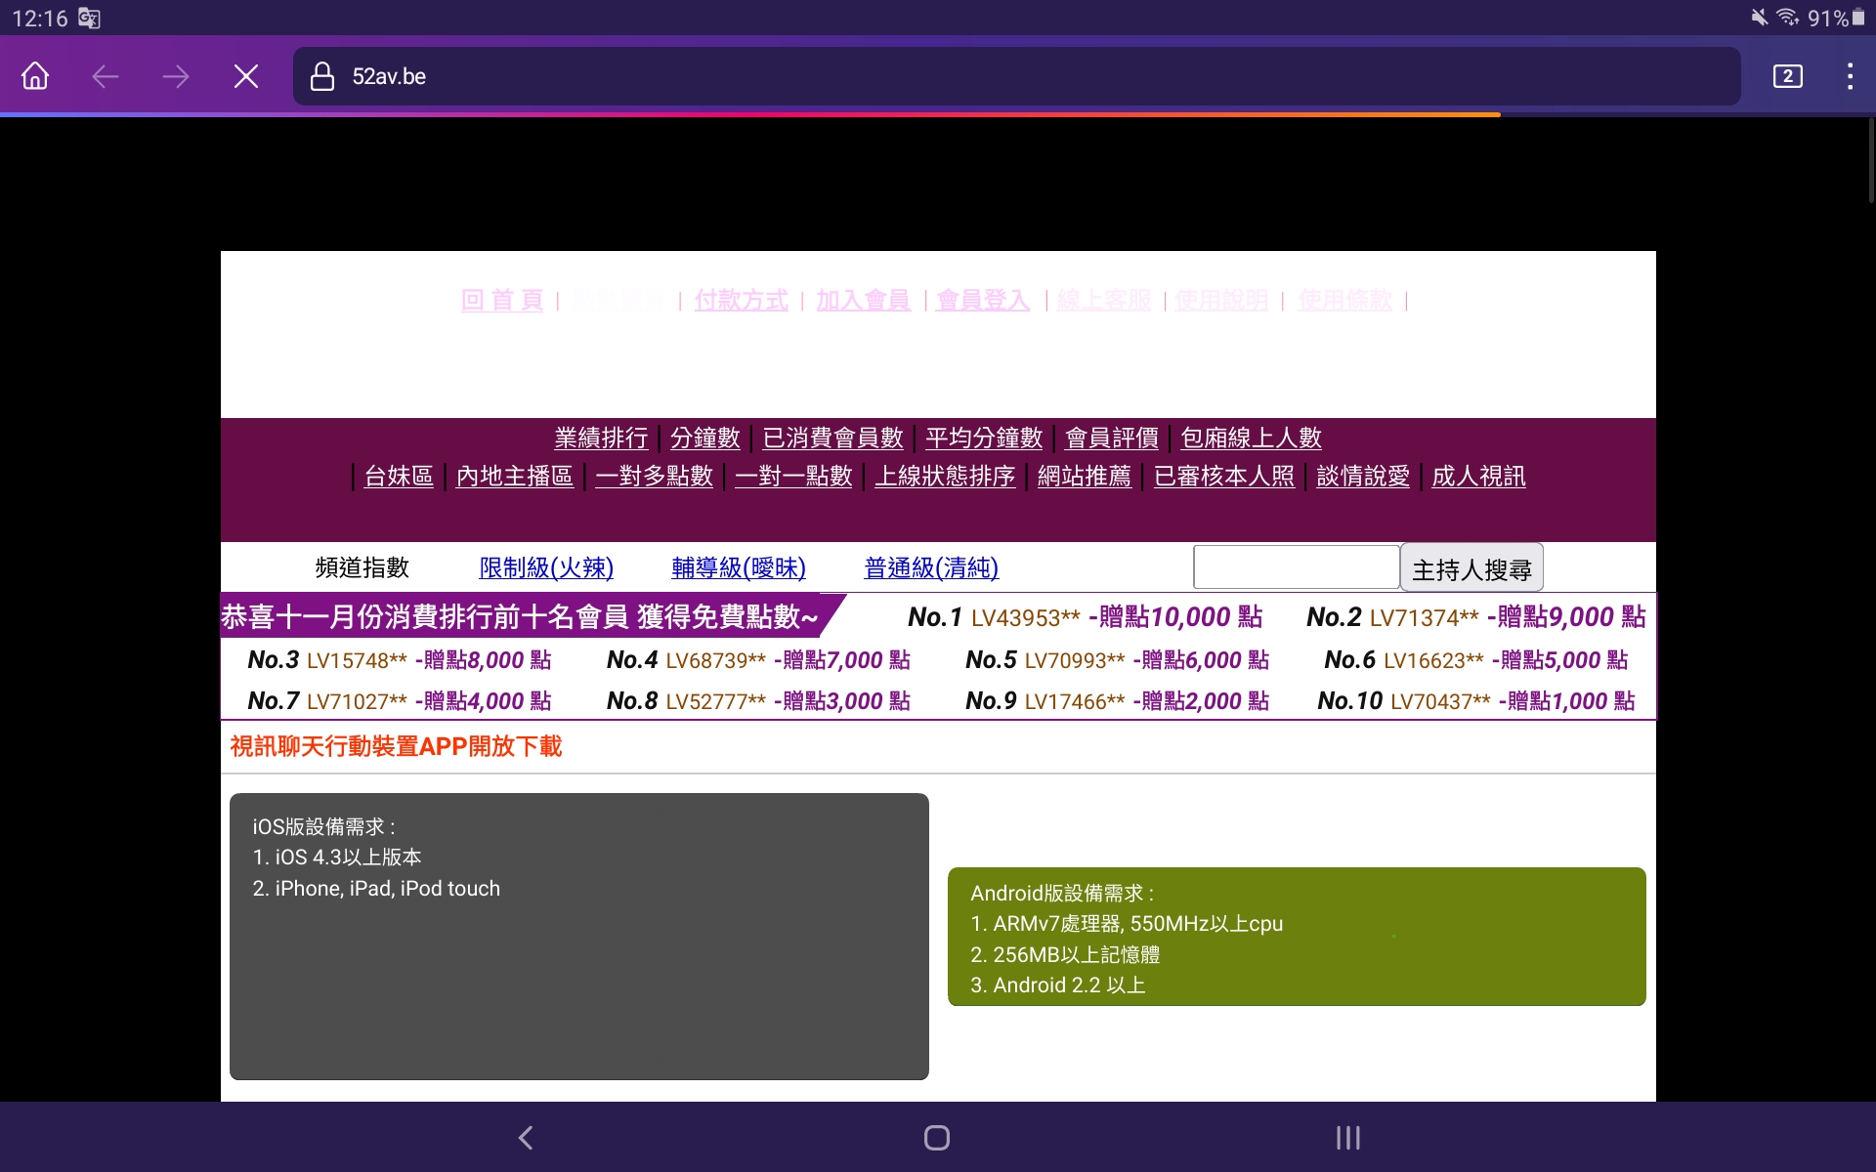Open the 加入會員 signup link
1876x1172 pixels.
tap(863, 301)
